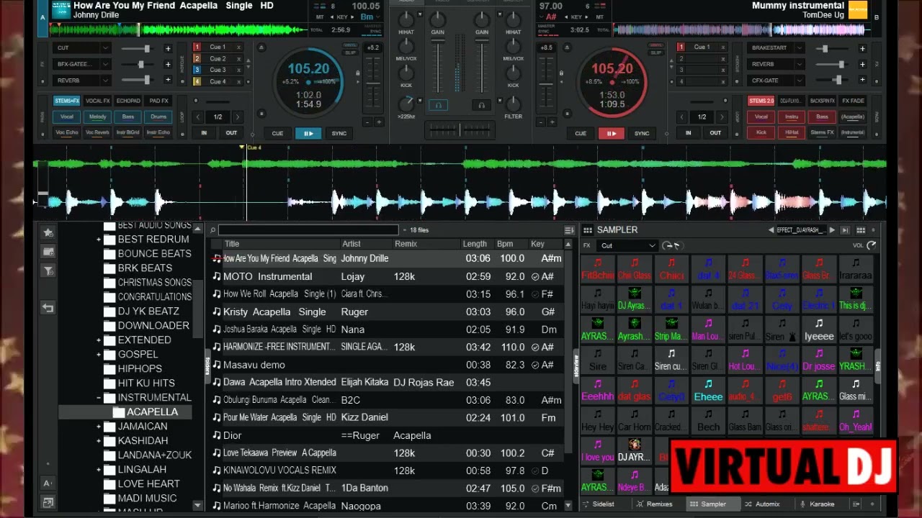Toggle the right deck Kick stem pad
Viewport: 922px width, 518px height.
point(761,132)
